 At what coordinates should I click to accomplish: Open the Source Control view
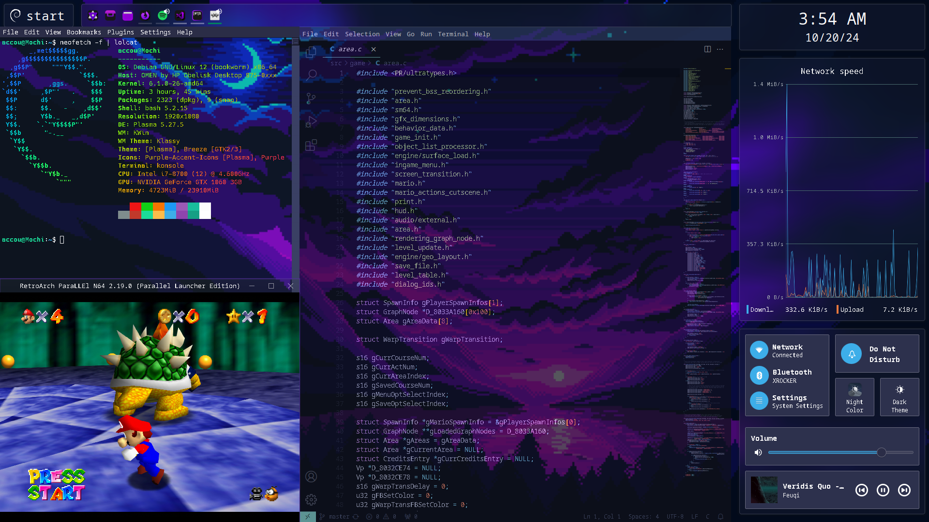(x=311, y=98)
